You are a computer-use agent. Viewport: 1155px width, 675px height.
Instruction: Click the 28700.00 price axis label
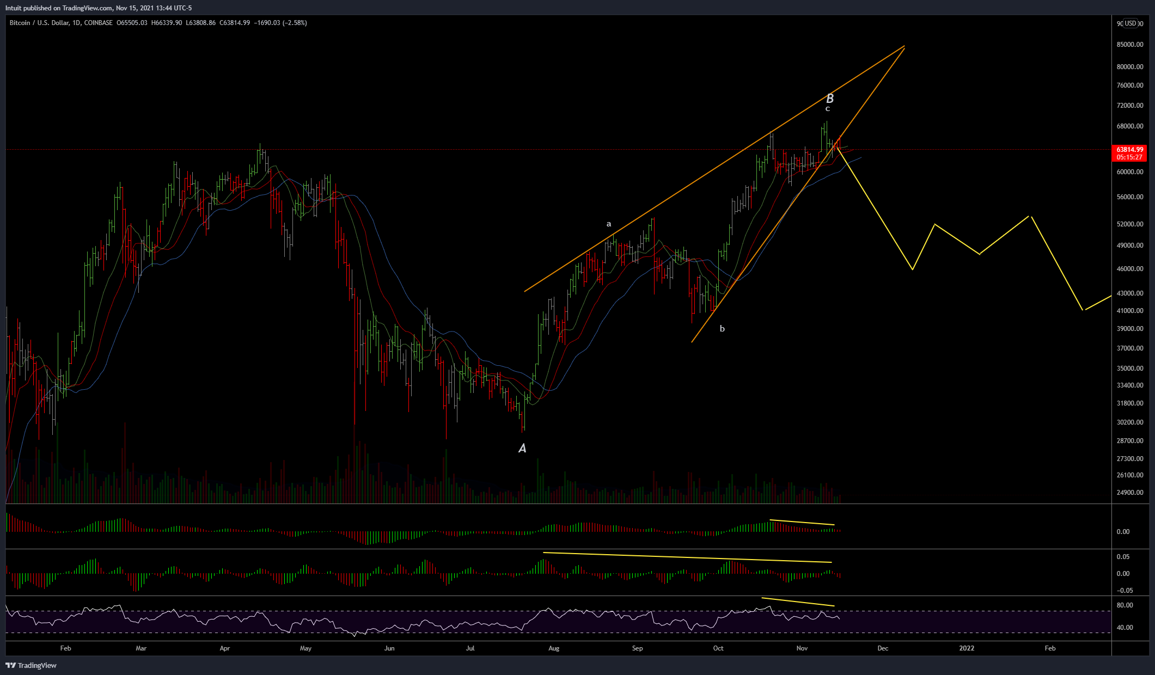point(1130,441)
